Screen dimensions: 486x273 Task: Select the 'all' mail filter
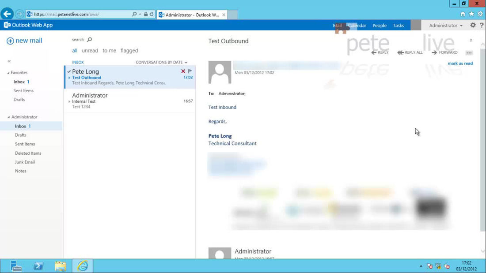click(x=75, y=50)
